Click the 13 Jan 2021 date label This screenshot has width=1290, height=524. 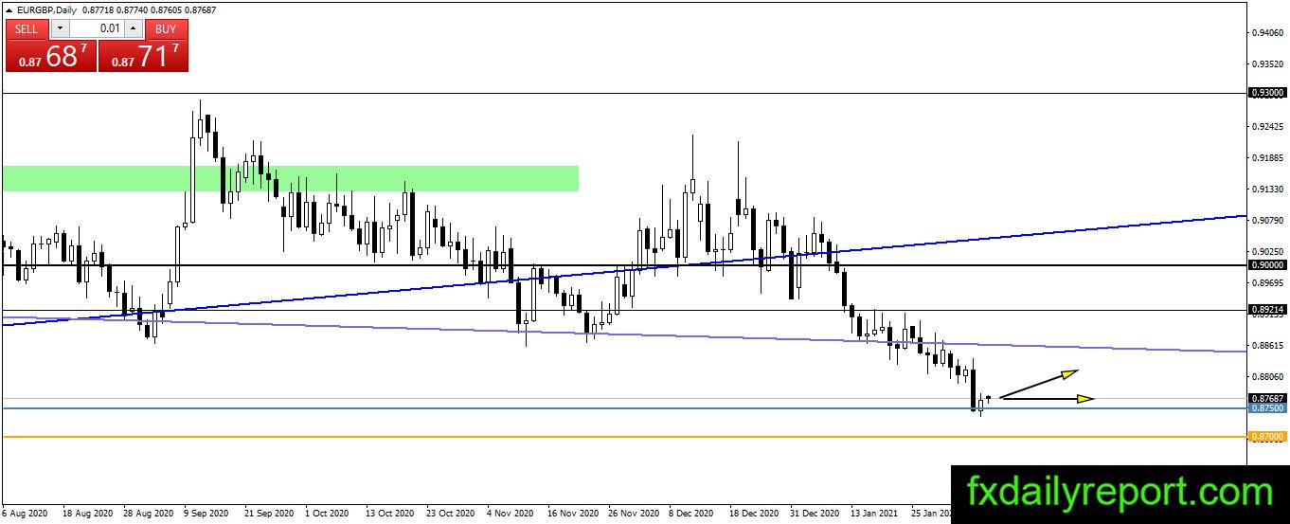[875, 514]
